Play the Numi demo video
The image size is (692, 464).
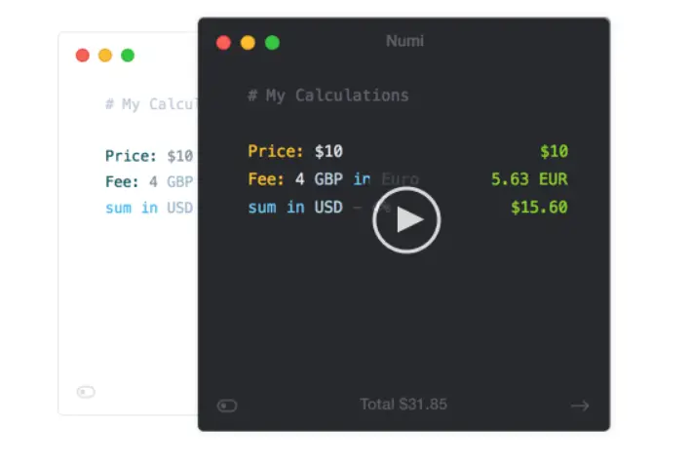click(406, 220)
